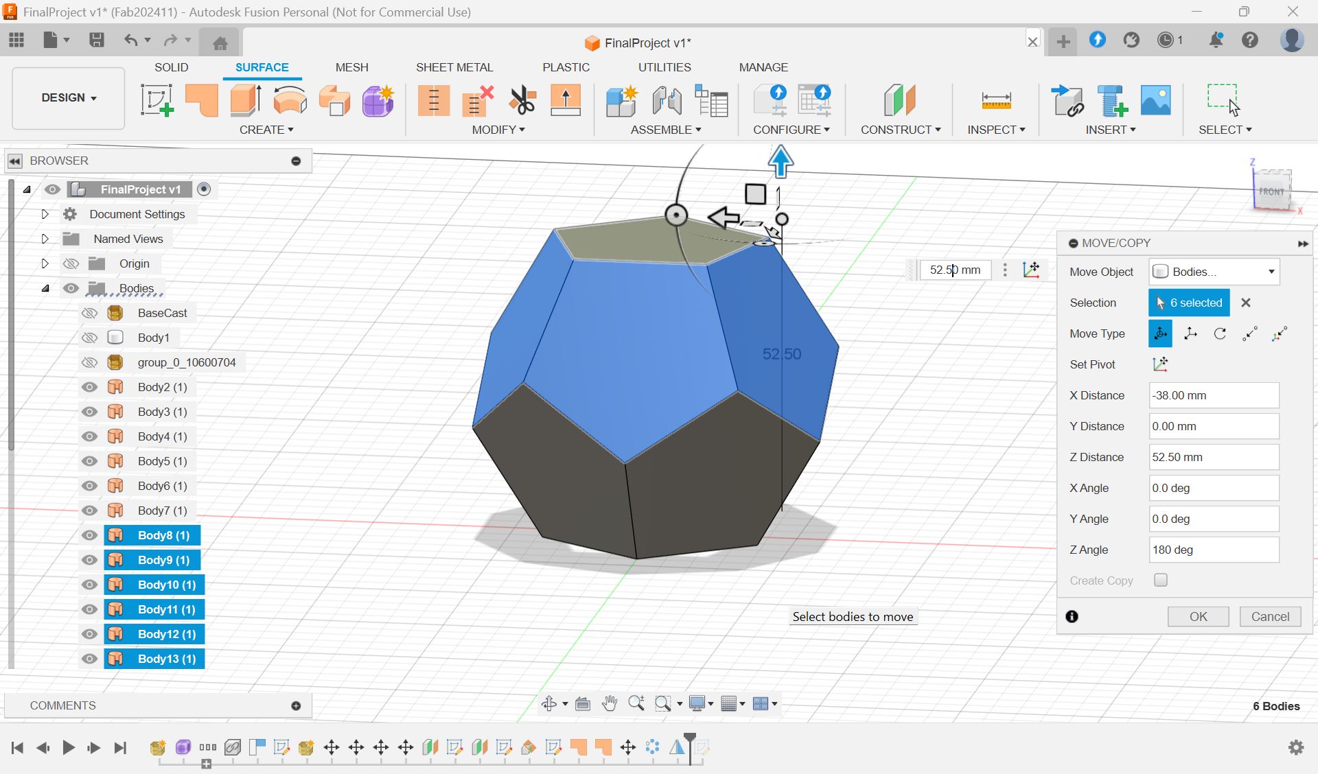
Task: Check the Create Copy checkbox
Action: point(1161,580)
